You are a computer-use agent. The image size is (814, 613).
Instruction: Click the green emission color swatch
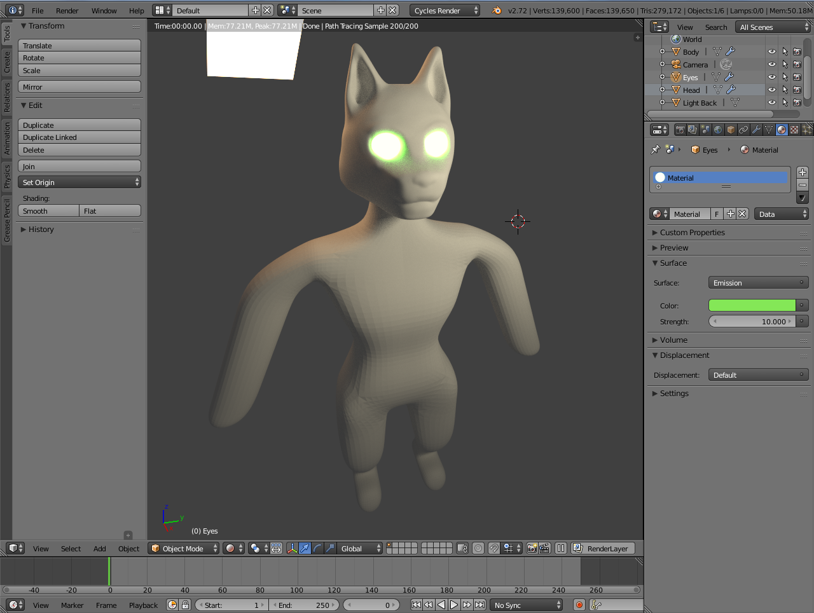[752, 305]
